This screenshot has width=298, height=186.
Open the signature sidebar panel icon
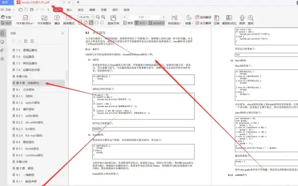tap(3, 58)
